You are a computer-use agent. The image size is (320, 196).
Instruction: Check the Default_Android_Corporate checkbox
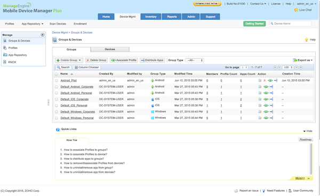pos(57,87)
